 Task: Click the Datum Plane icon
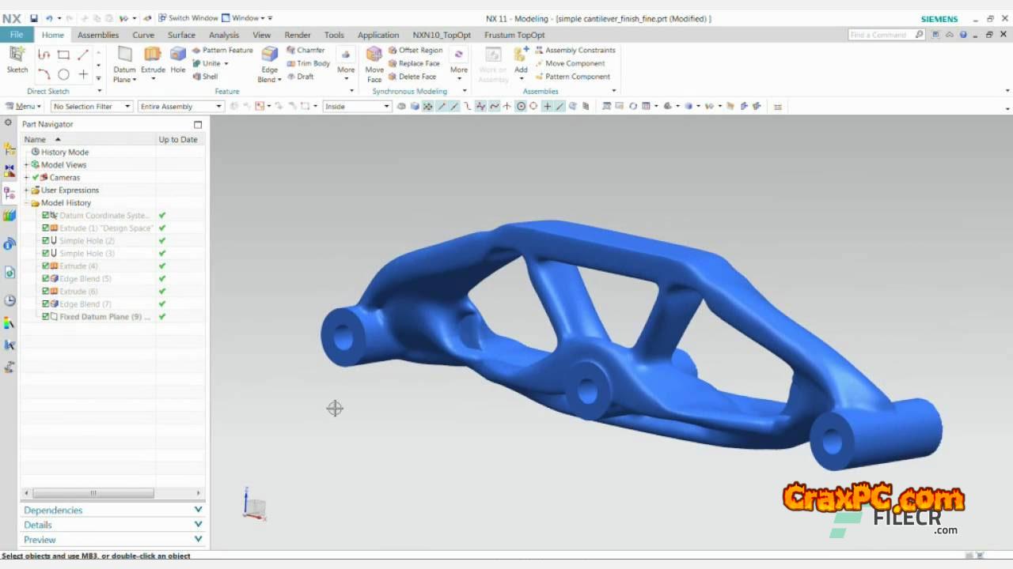124,55
